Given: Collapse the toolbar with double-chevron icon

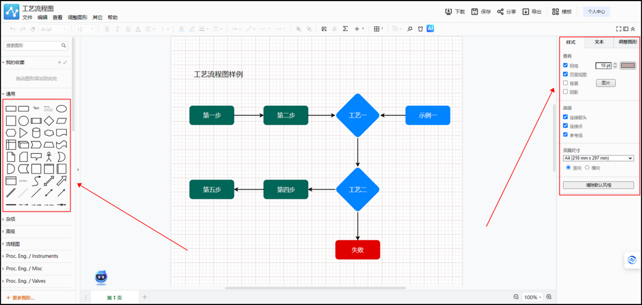Looking at the screenshot, I should point(633,29).
